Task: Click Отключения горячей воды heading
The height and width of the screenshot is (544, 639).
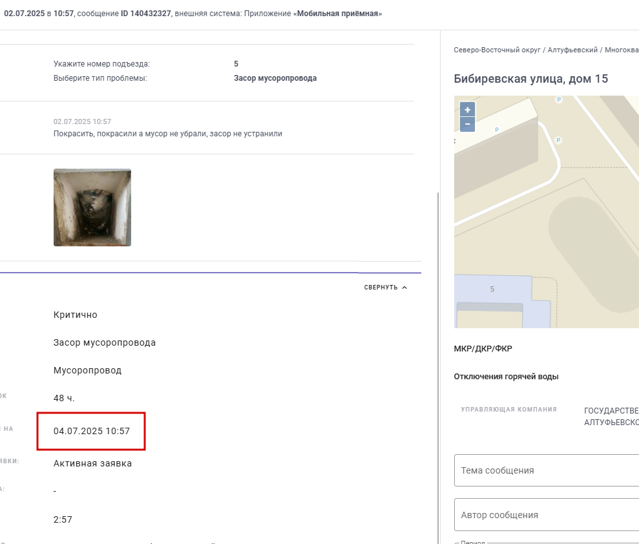Action: pos(506,377)
